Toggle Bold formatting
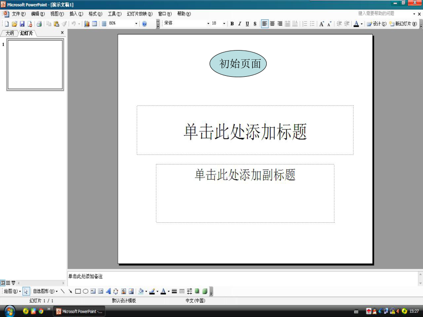Viewport: 423px width, 317px height. [232, 24]
